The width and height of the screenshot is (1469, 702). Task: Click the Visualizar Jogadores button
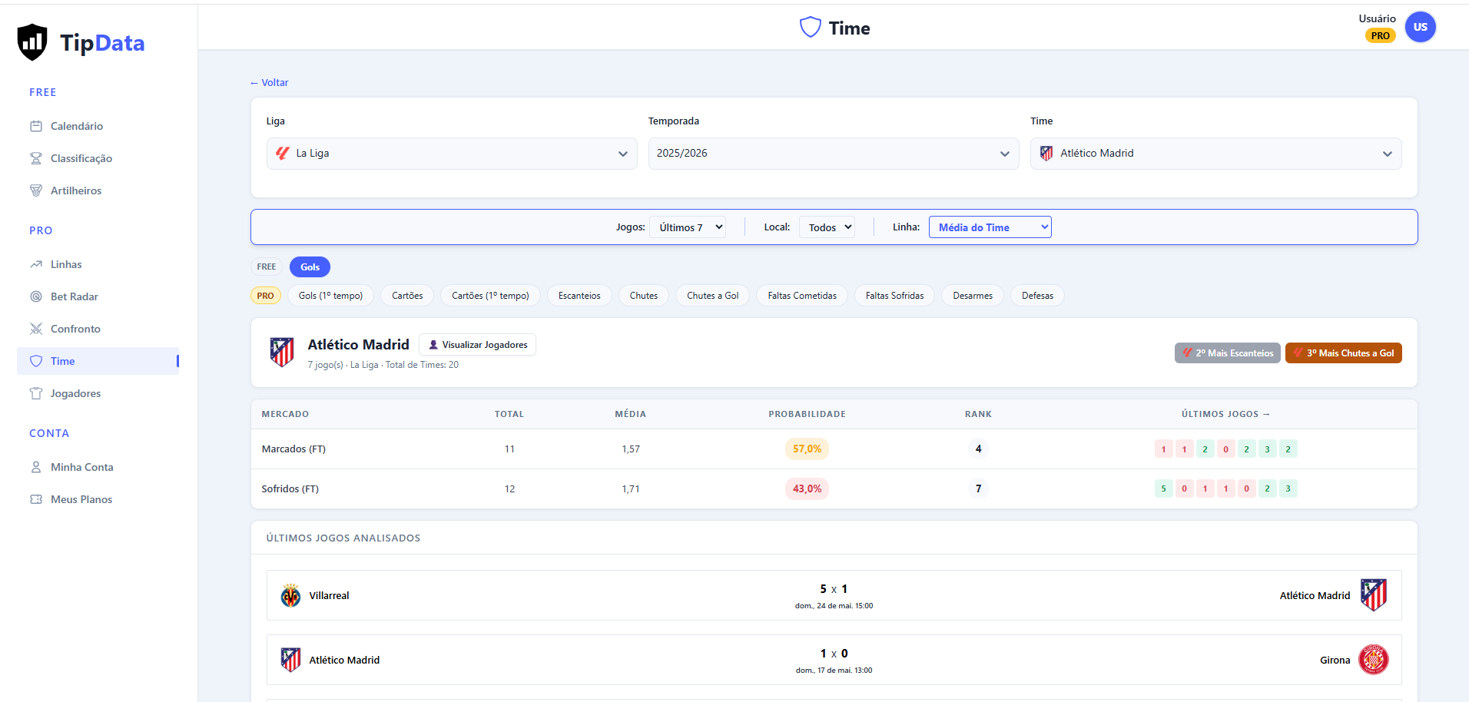point(478,345)
